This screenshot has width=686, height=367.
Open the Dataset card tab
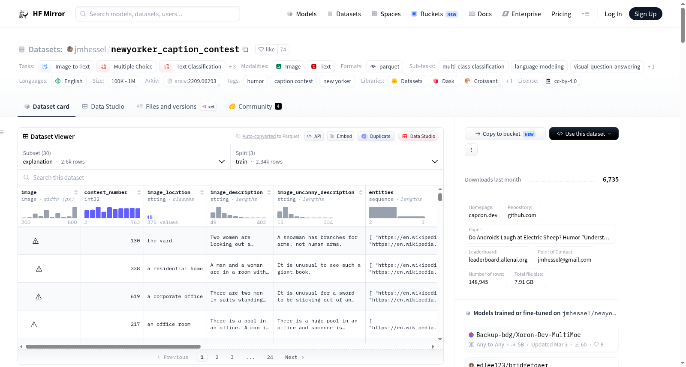pyautogui.click(x=47, y=107)
